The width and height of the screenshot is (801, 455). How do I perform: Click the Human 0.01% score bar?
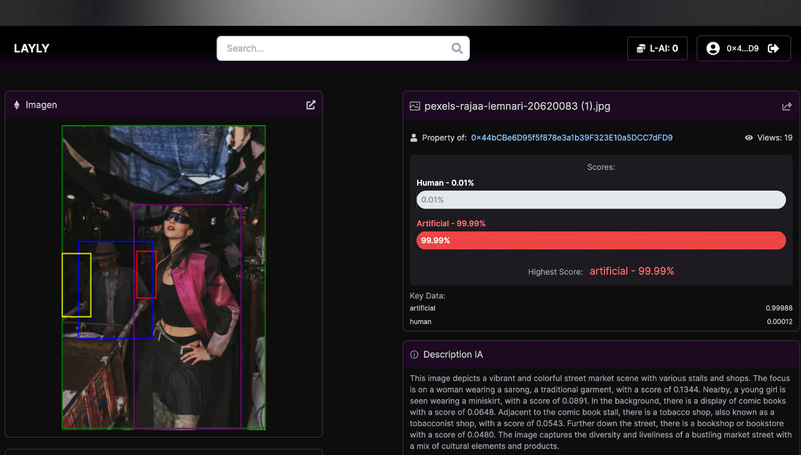601,200
